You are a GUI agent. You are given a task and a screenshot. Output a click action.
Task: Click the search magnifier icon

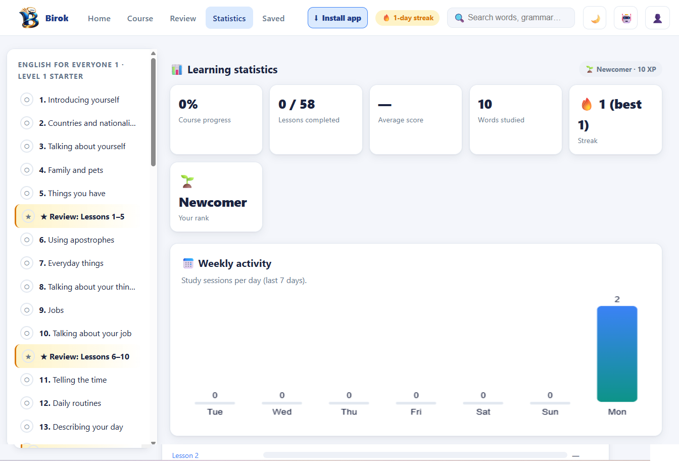[x=459, y=18]
